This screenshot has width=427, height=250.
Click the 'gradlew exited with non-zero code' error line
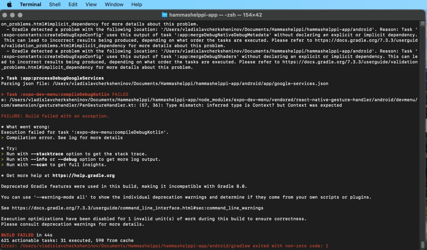[165, 246]
